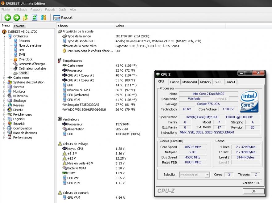Open the Fichier menu
Image resolution: width=272 pixels, height=203 pixels.
click(6, 10)
